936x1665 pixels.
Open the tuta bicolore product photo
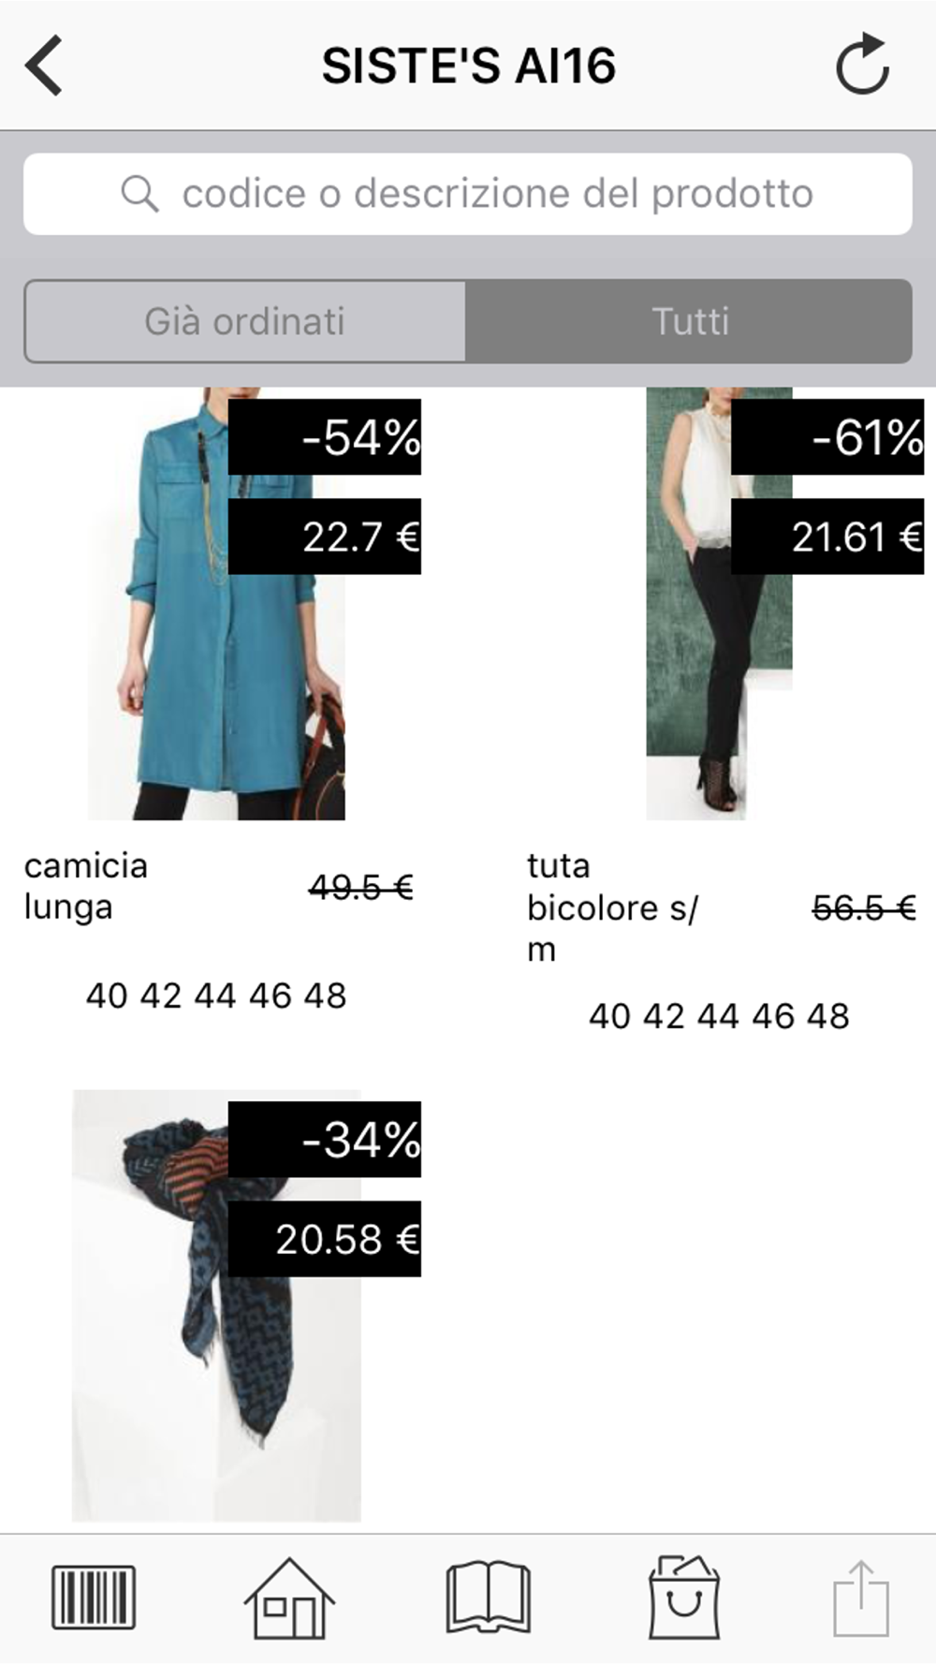click(x=719, y=604)
